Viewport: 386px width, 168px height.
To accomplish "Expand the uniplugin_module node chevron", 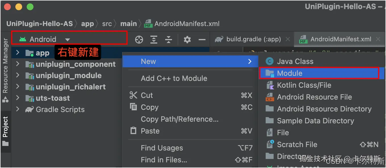I will pyautogui.click(x=18, y=75).
